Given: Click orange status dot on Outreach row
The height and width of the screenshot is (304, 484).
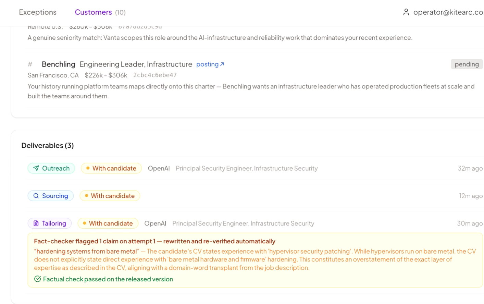Looking at the screenshot, I should click(88, 168).
